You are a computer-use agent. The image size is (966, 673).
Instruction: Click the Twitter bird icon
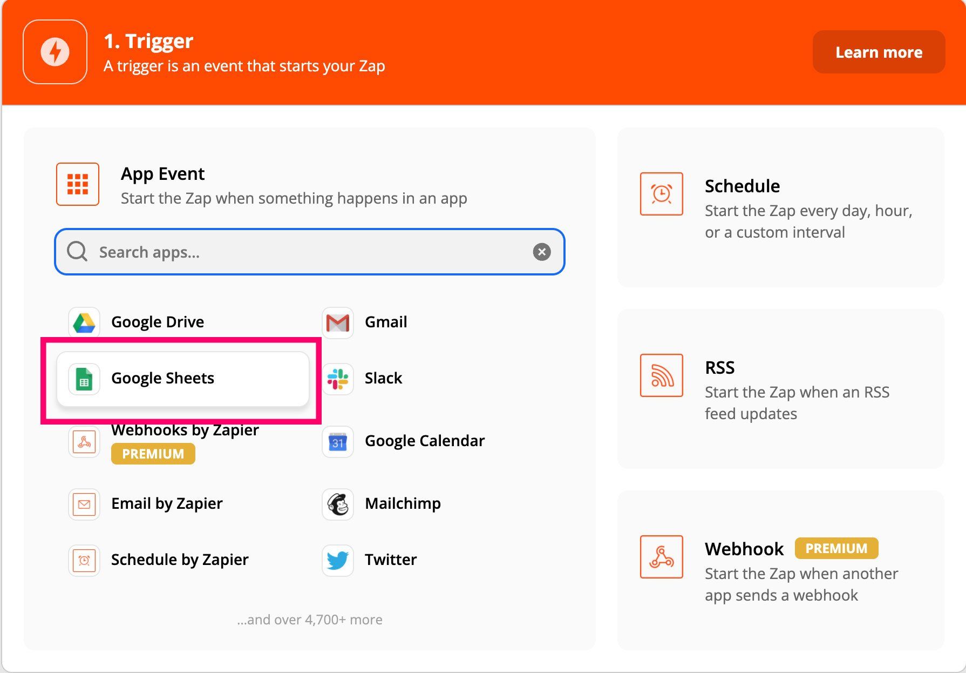tap(338, 560)
